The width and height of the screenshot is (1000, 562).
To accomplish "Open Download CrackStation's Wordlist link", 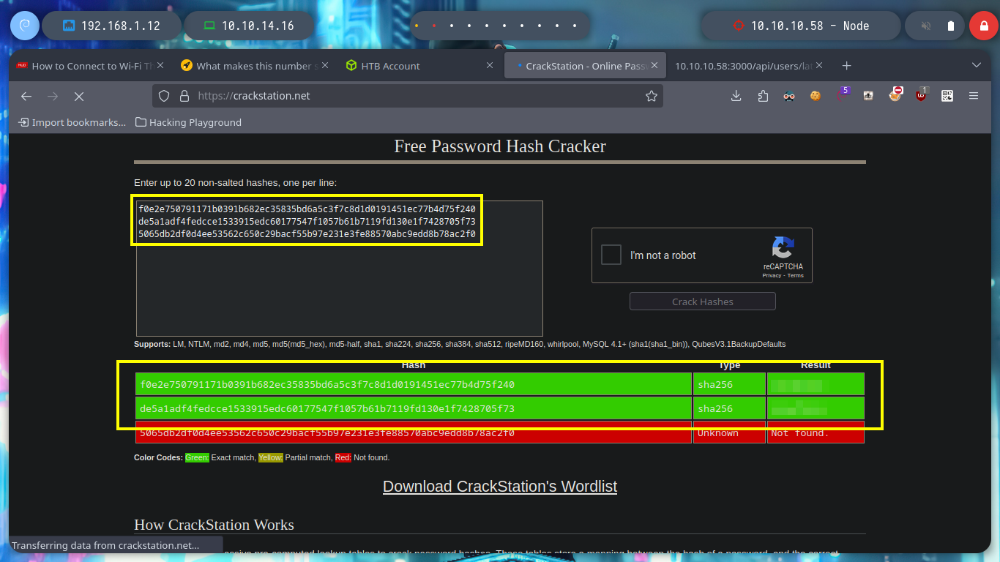I will (500, 487).
